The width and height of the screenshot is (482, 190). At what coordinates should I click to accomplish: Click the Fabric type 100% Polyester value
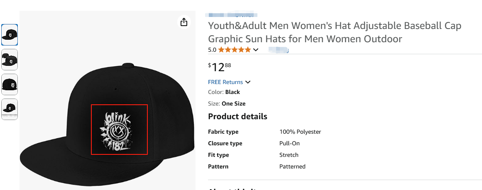300,132
